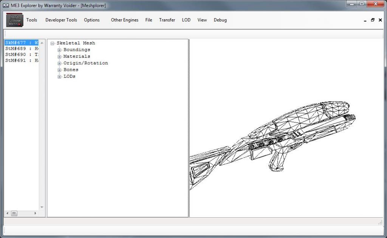Minimize the Meshplorer child window
This screenshot has height=238, width=387.
click(365, 20)
